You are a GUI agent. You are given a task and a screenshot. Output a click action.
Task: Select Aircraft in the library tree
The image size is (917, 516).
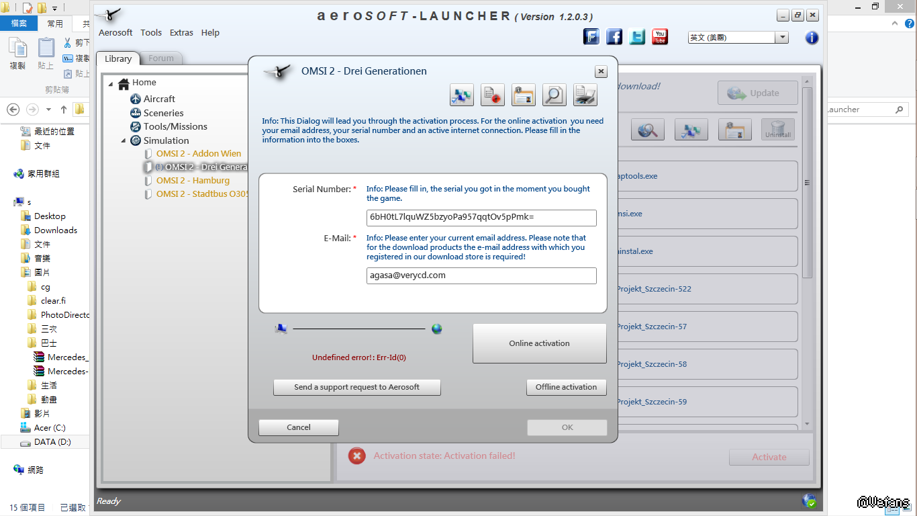[159, 99]
